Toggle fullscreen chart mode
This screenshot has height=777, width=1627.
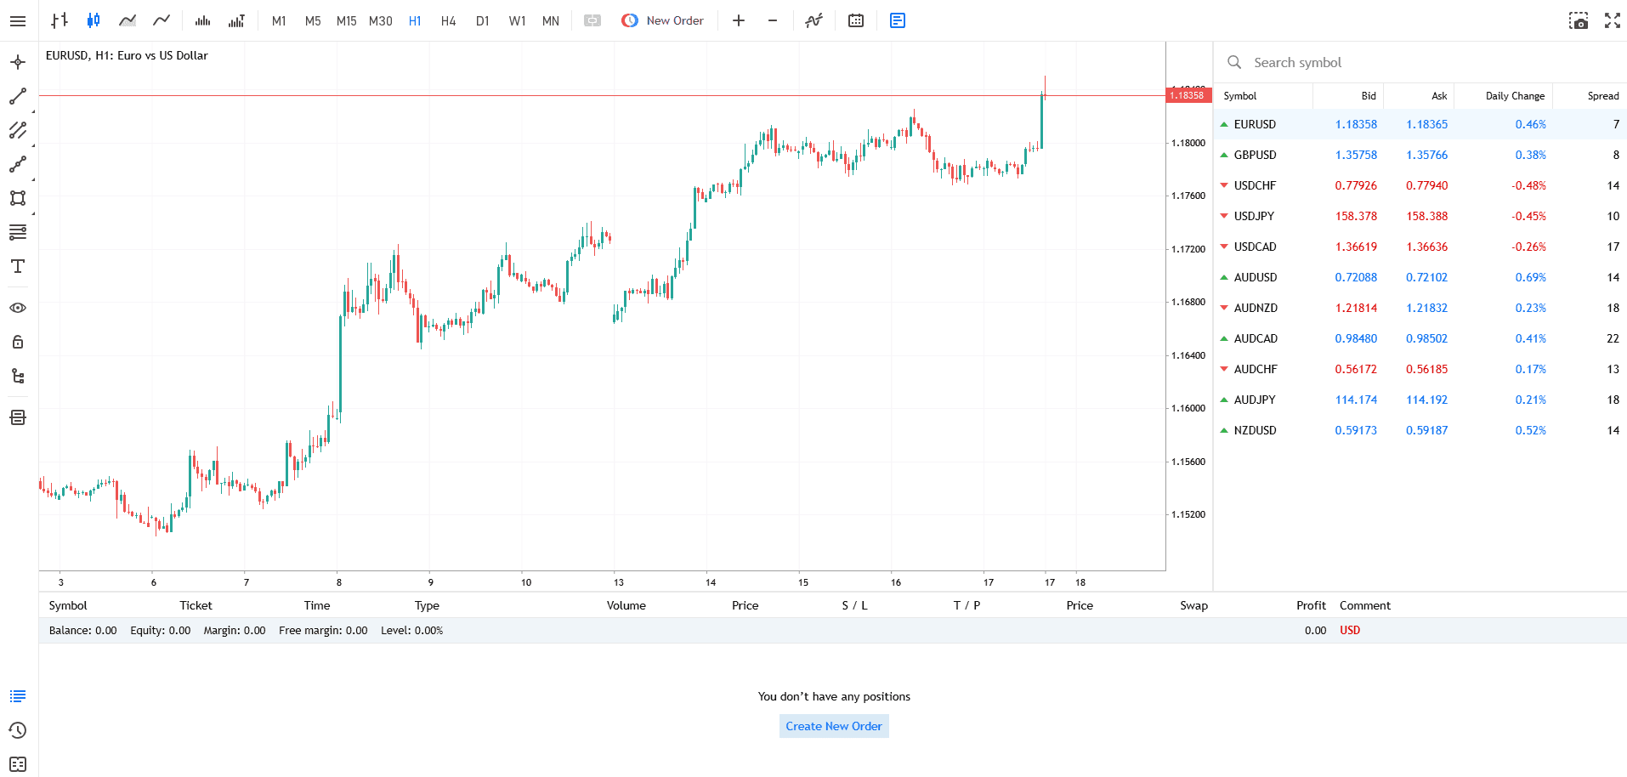click(1612, 20)
